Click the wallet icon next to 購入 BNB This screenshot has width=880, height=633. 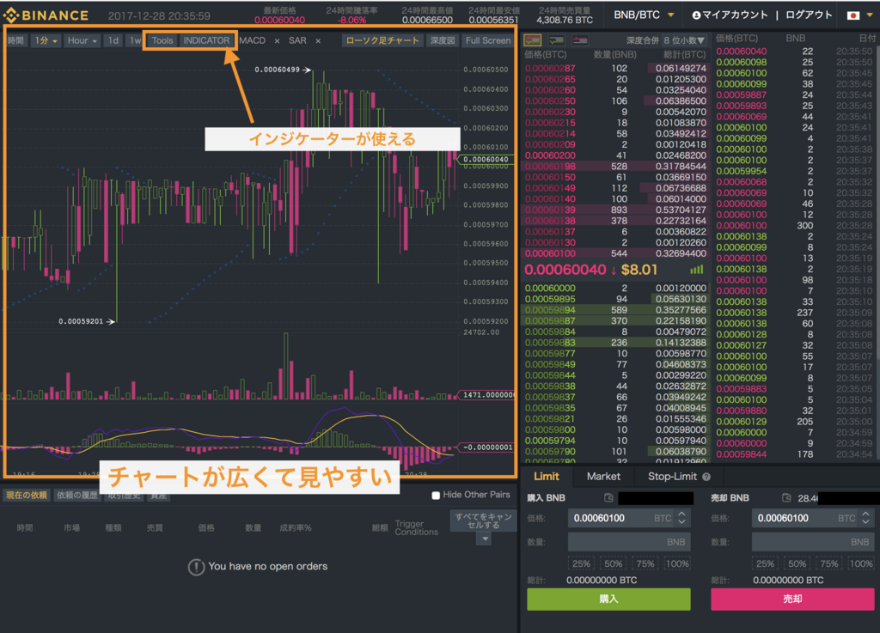(x=608, y=497)
